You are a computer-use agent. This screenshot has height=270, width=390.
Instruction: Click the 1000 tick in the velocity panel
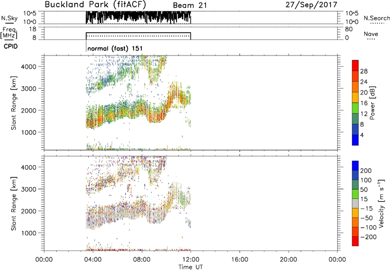(x=29, y=233)
